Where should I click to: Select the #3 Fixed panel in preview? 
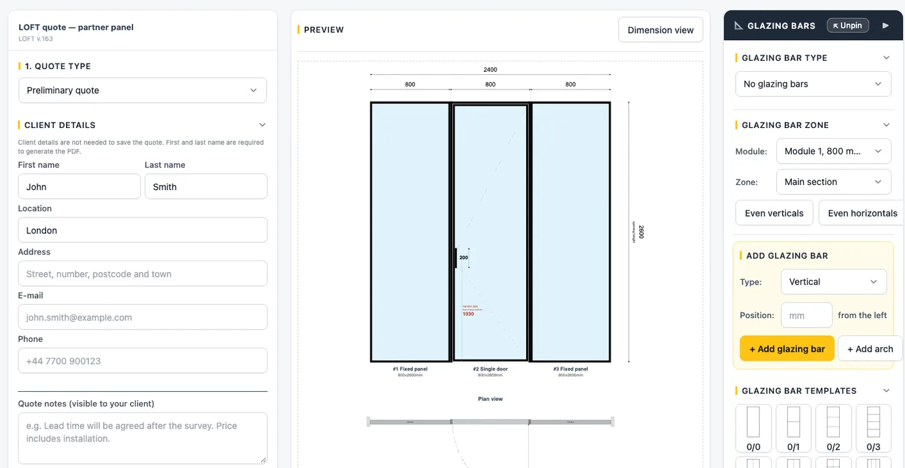coord(571,231)
